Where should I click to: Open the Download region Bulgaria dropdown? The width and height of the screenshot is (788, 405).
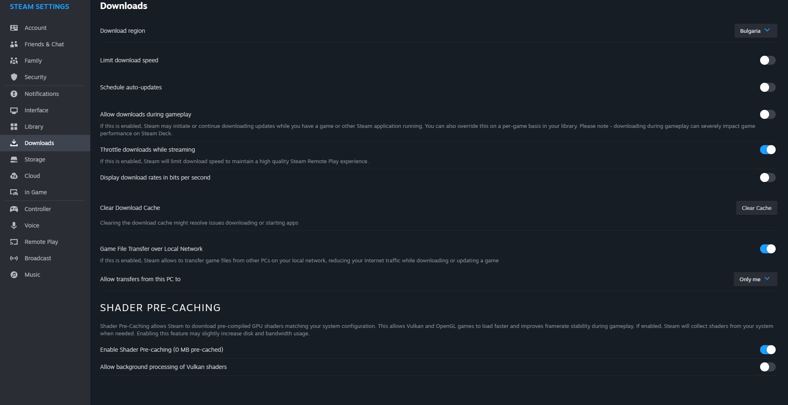pos(755,31)
